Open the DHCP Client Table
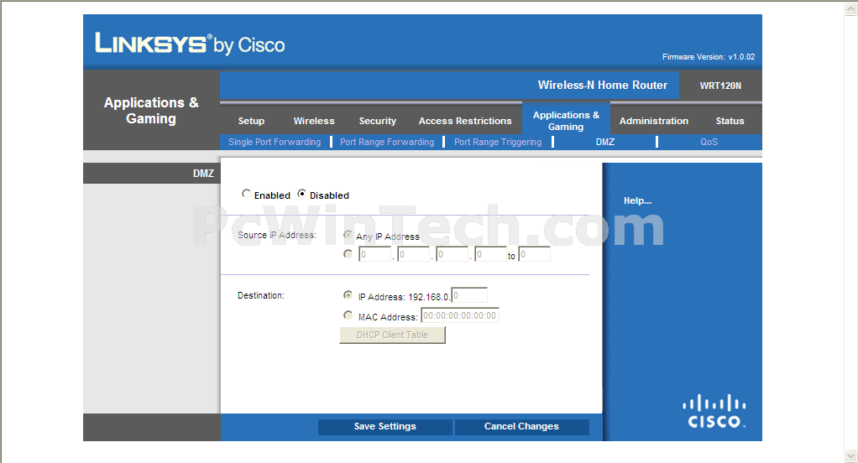 pyautogui.click(x=392, y=335)
